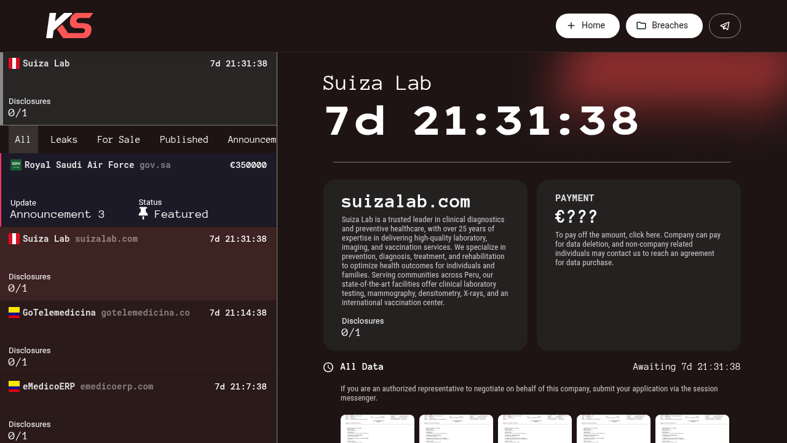Click the Saudi flag icon
The image size is (787, 443).
click(x=16, y=165)
